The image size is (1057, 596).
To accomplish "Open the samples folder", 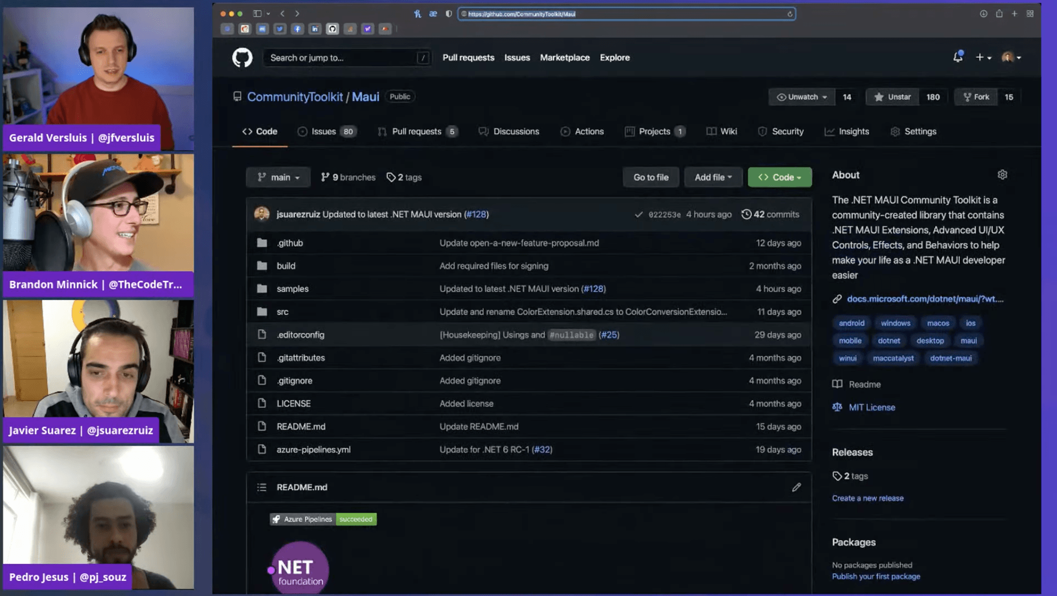I will point(292,289).
